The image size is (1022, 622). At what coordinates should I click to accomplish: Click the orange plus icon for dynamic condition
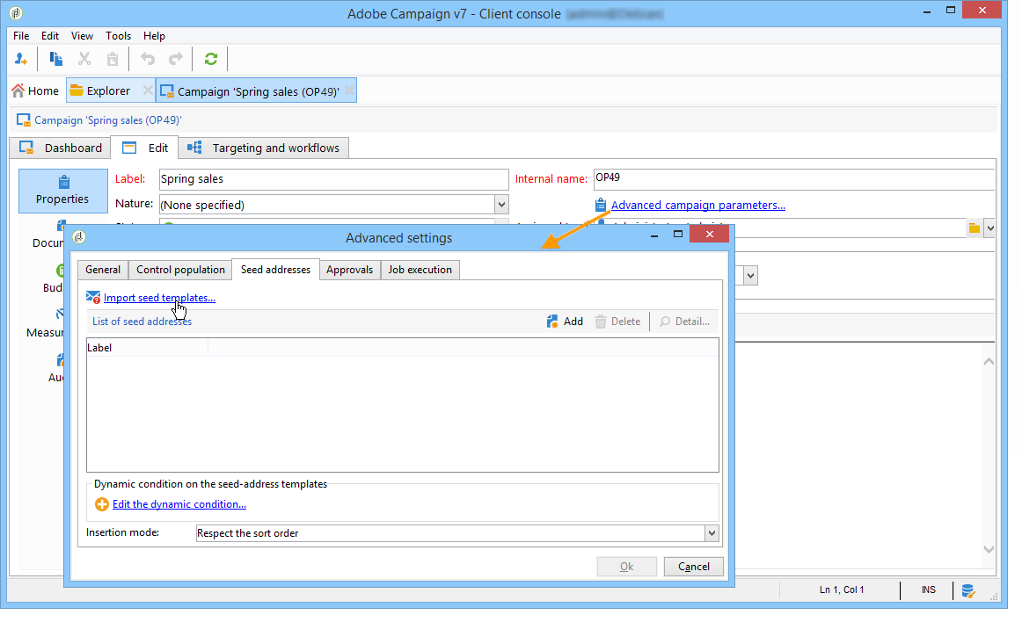[x=102, y=504]
